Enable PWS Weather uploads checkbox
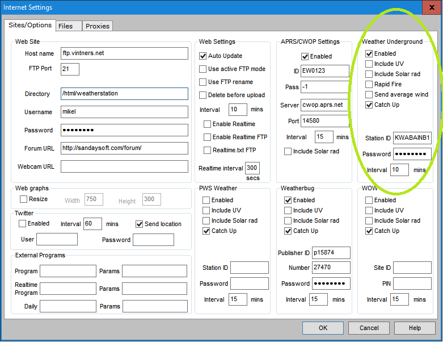This screenshot has width=443, height=342. 206,201
